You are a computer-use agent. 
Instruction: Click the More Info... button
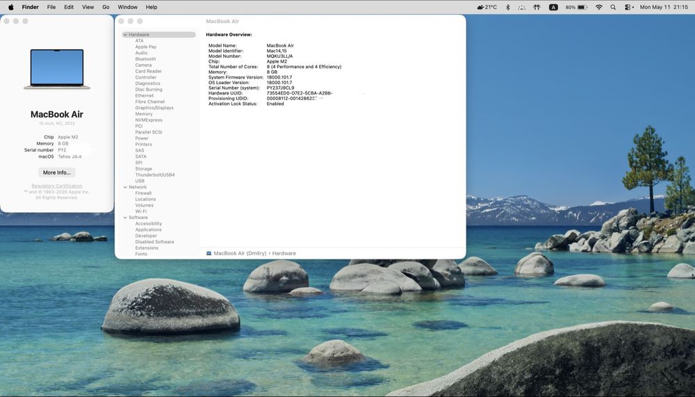pos(57,172)
